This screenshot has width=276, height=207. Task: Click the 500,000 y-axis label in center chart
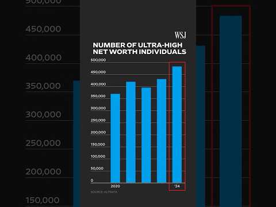click(98, 60)
